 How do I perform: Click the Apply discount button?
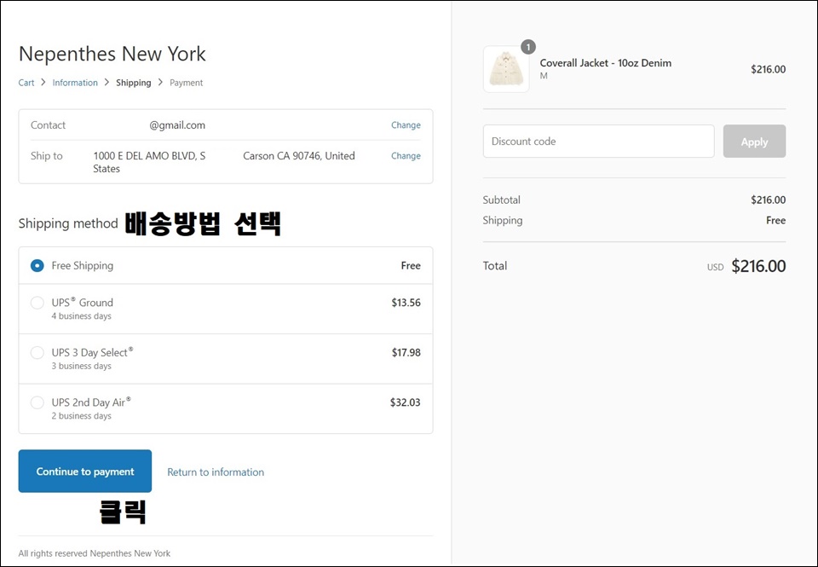[754, 141]
